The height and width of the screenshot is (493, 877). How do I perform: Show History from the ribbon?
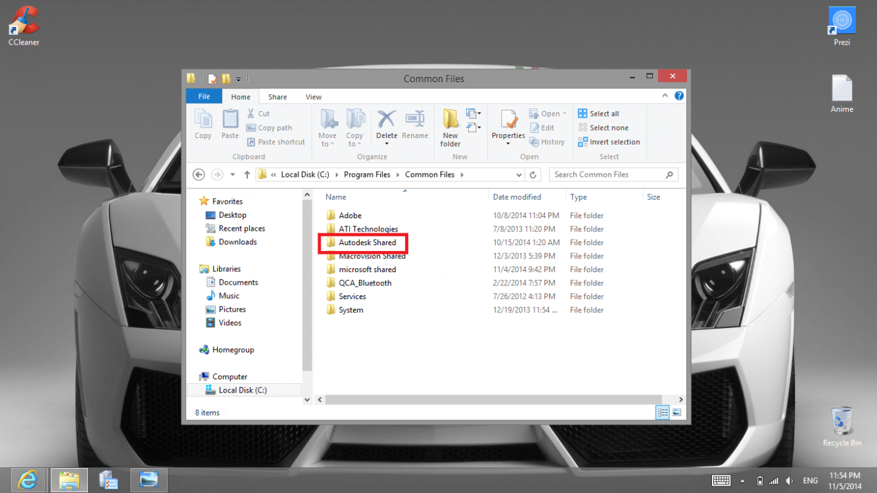[x=547, y=142]
